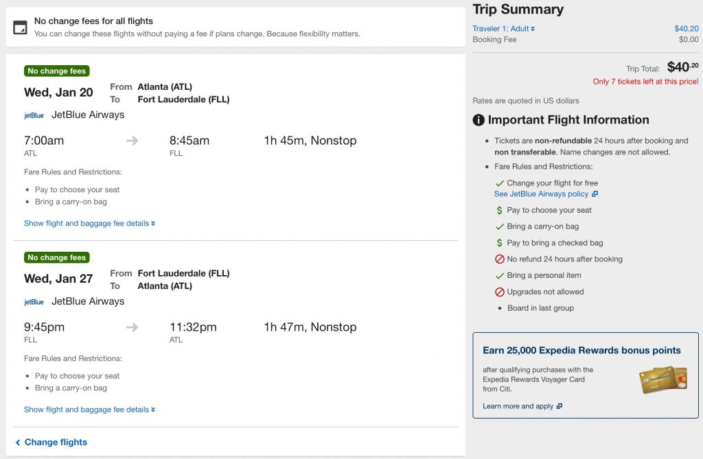Click the Earn 25,000 Expedia Rewards bonus points heading

tap(581, 351)
